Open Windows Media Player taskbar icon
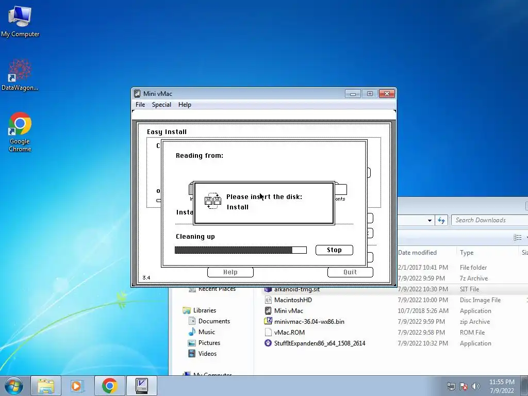The width and height of the screenshot is (528, 396). 77,386
